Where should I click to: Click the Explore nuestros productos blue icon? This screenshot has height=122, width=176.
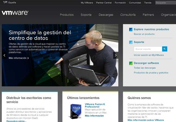click(x=131, y=29)
